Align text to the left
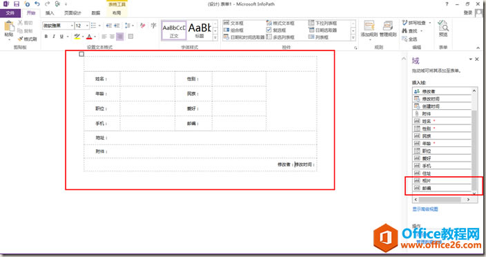 pos(104,37)
